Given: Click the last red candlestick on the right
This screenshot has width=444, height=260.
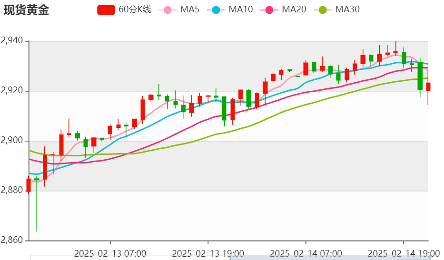Looking at the screenshot, I should point(428,87).
